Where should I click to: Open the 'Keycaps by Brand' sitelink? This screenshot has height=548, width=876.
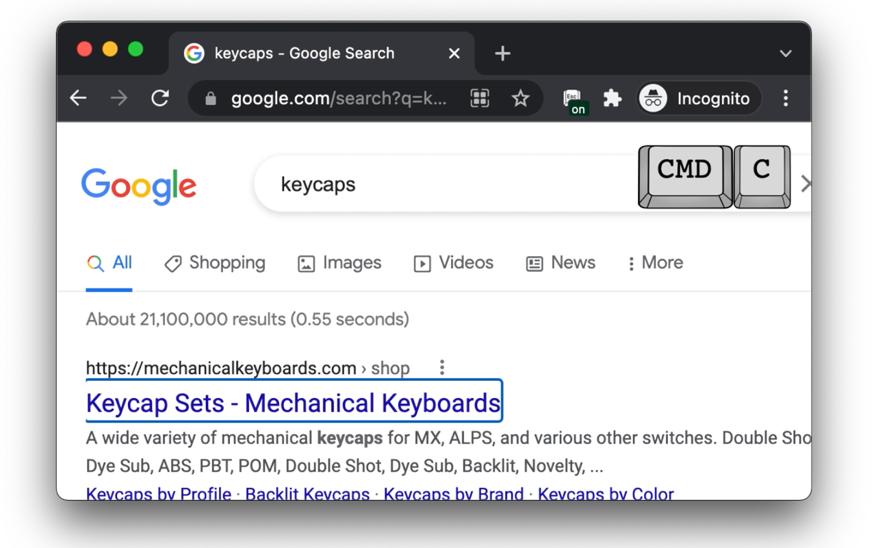pyautogui.click(x=454, y=493)
